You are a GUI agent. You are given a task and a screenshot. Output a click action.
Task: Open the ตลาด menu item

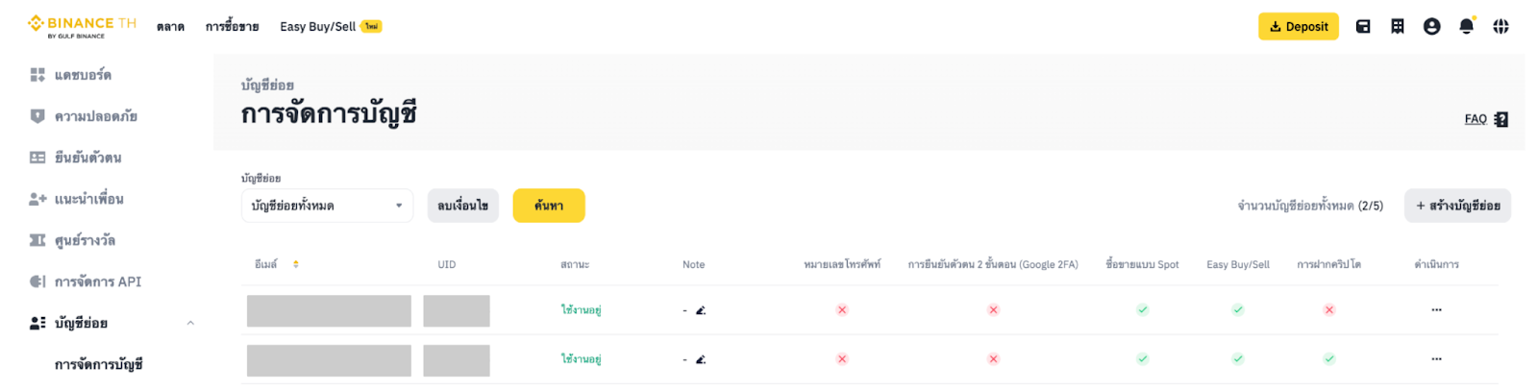(x=170, y=27)
